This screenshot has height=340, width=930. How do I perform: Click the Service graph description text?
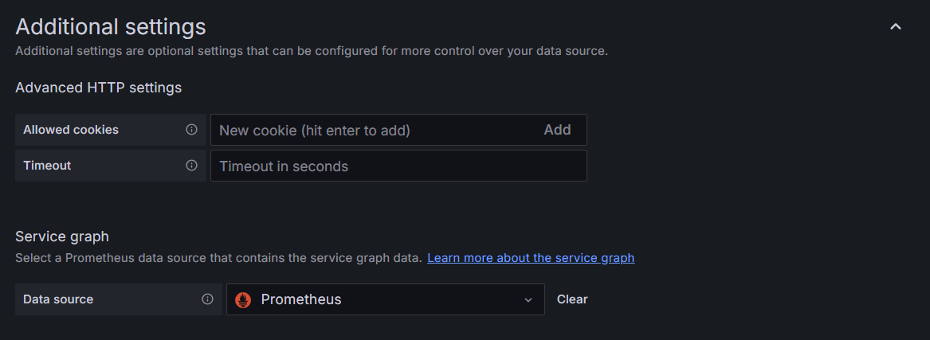pos(218,258)
